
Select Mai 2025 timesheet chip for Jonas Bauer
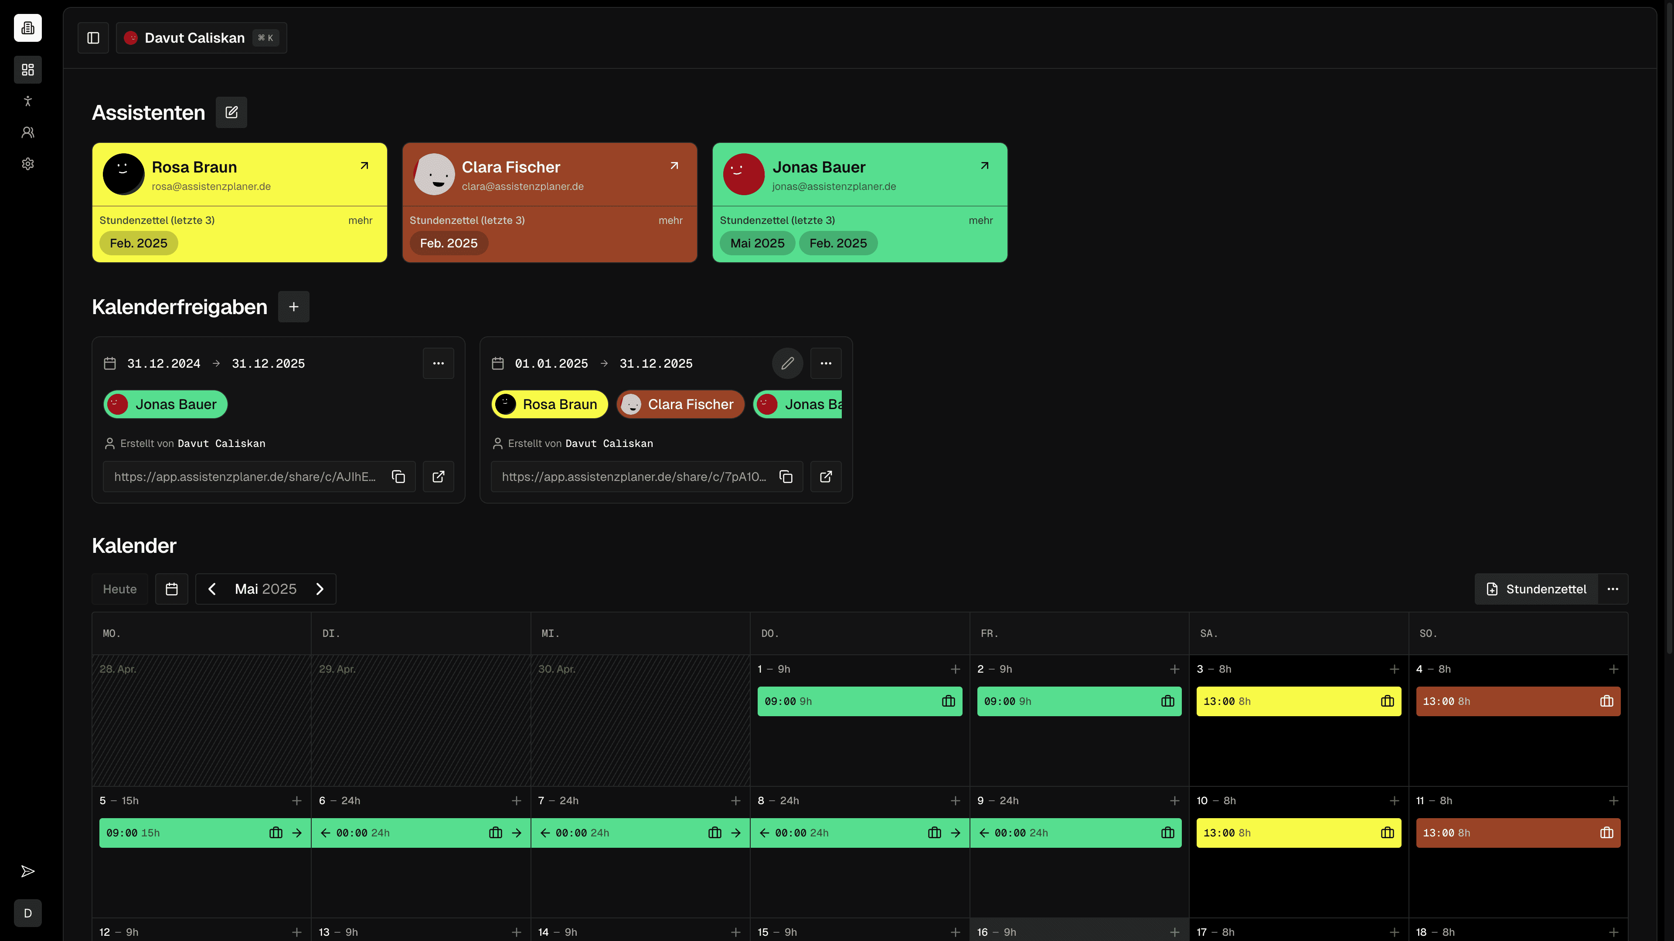point(757,243)
